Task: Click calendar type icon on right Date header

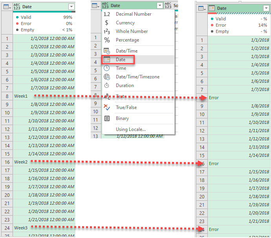Action: (x=211, y=8)
